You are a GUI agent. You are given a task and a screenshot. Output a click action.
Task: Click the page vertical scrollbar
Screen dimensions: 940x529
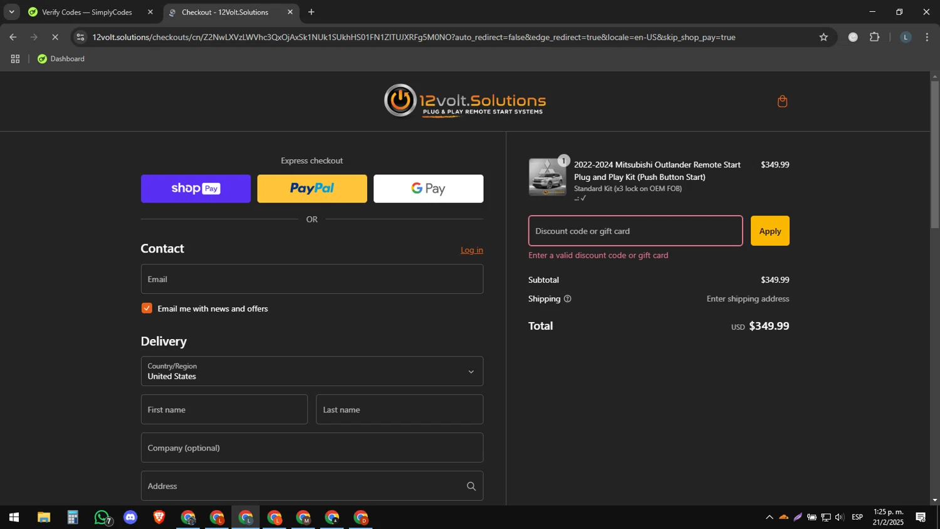pos(935,154)
